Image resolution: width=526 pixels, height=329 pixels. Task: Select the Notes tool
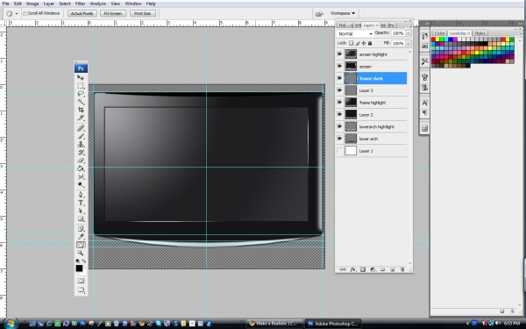point(81,229)
